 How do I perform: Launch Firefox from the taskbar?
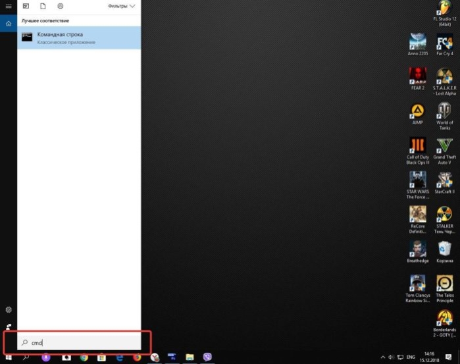pyautogui.click(x=137, y=357)
